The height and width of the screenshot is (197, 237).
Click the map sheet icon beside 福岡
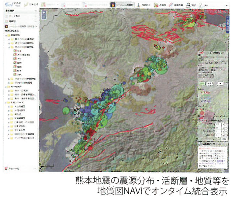(15, 67)
